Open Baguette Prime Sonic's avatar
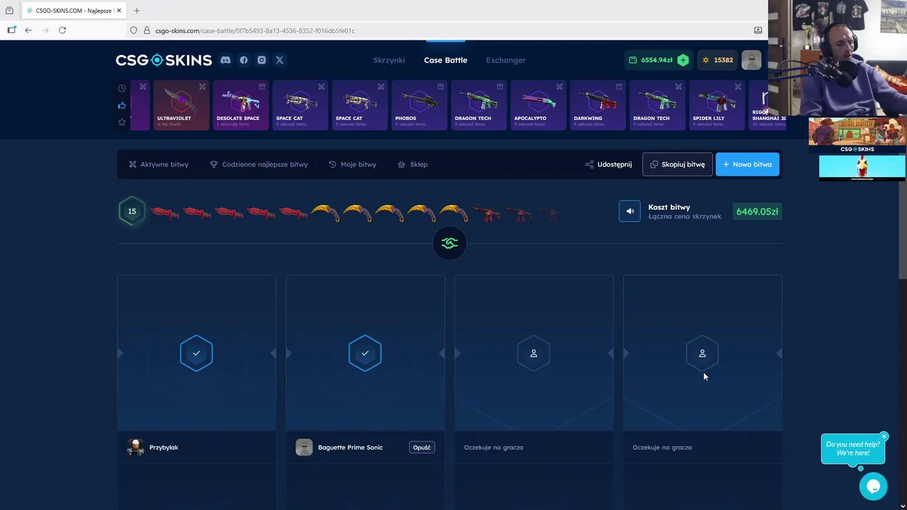 pyautogui.click(x=304, y=447)
